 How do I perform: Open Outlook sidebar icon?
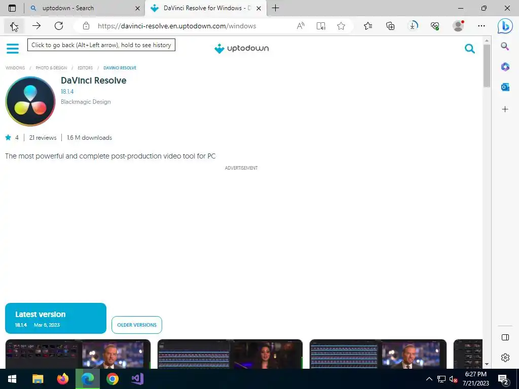coord(505,87)
